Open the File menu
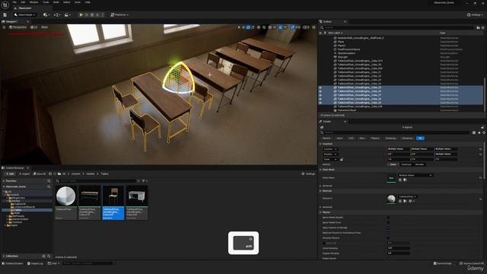487x274 pixels. coord(14,2)
